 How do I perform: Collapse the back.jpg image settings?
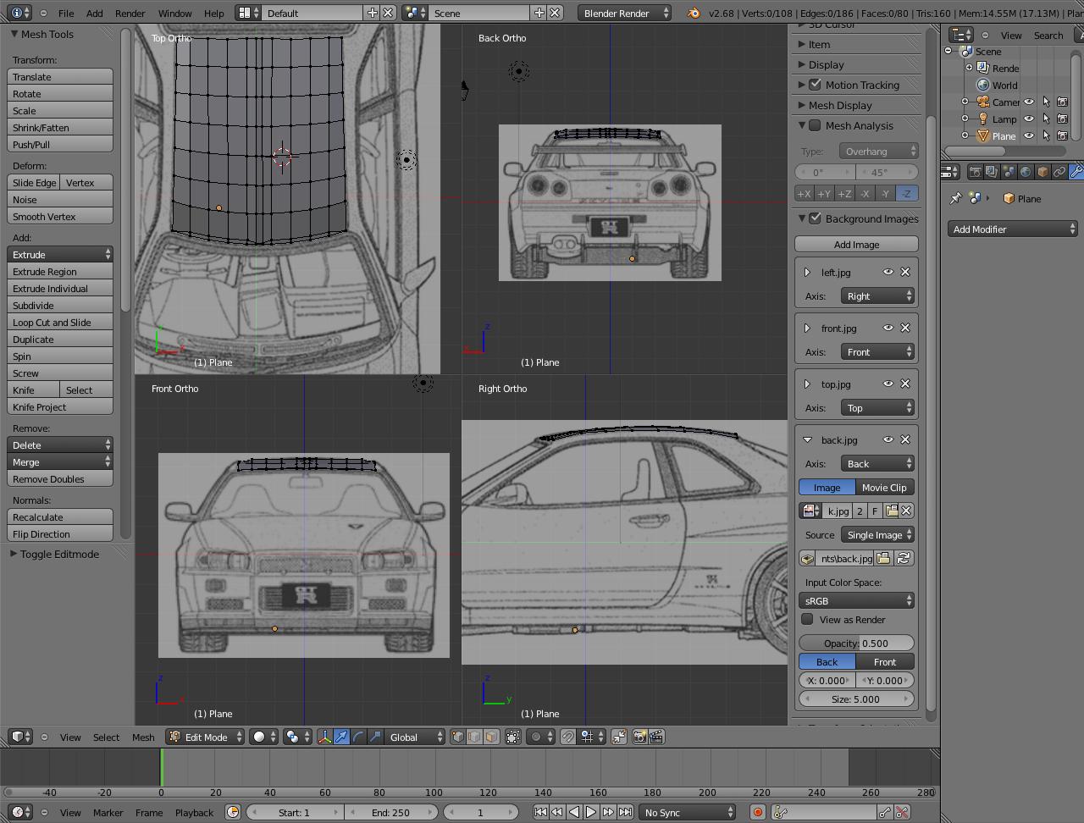pos(807,439)
